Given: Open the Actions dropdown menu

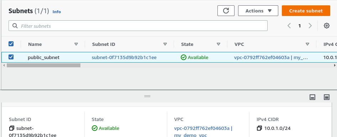Looking at the screenshot, I should tap(258, 11).
